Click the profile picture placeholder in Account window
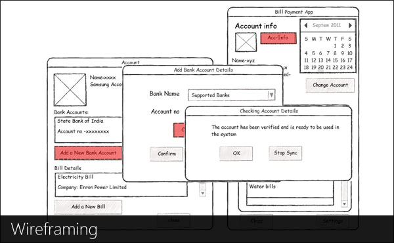Screen dimensions: 394x243 point(70,90)
